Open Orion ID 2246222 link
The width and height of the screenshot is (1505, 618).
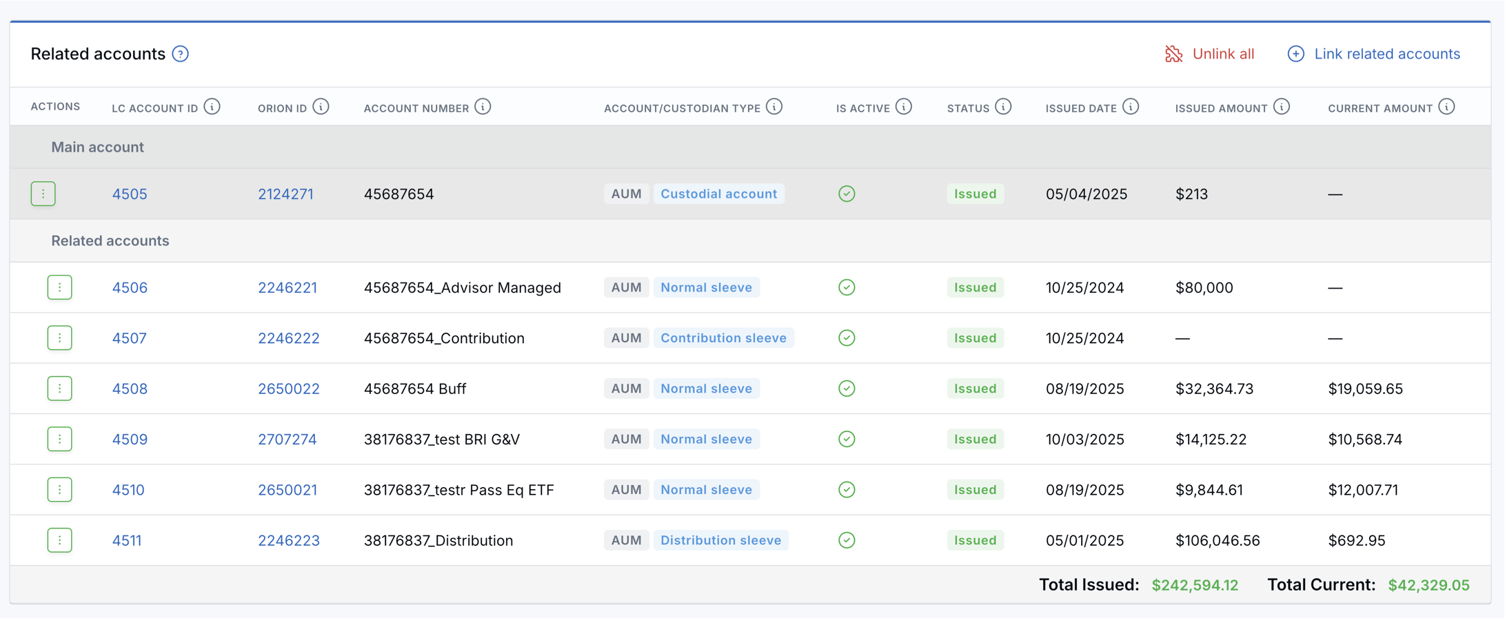pyautogui.click(x=289, y=338)
